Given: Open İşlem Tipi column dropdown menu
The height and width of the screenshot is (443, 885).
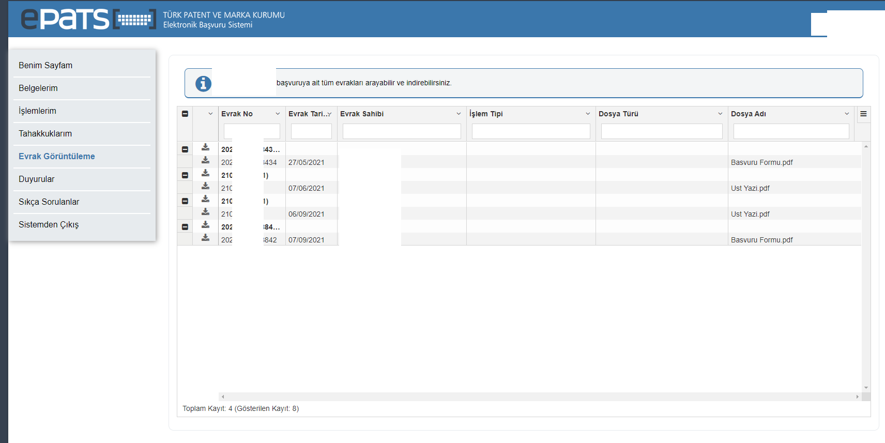Looking at the screenshot, I should (588, 114).
